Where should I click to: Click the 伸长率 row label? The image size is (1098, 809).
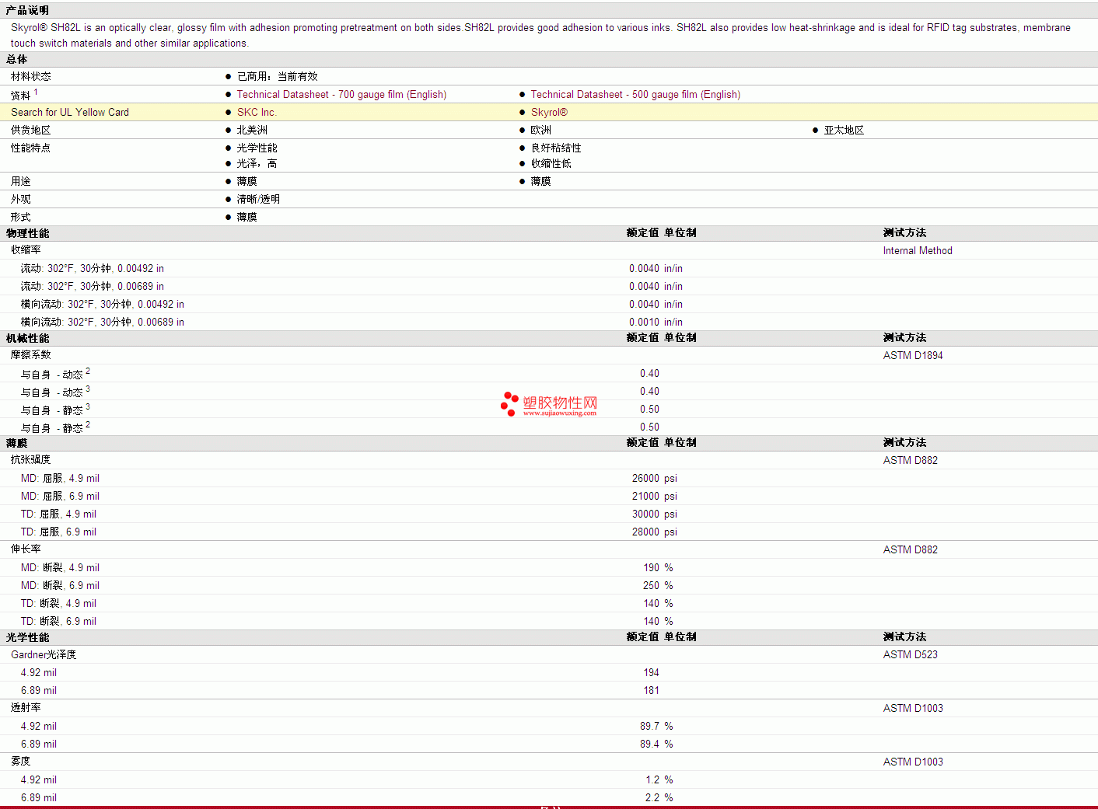(x=26, y=549)
